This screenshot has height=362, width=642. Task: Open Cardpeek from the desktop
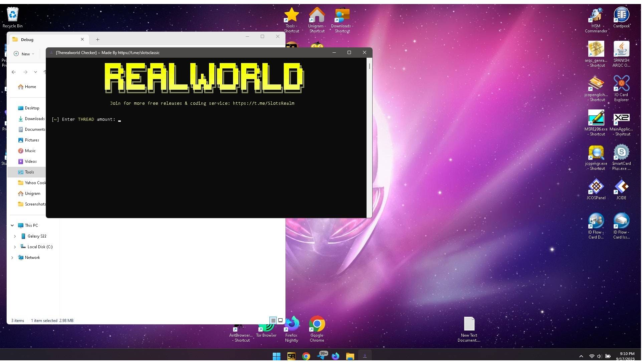[622, 15]
